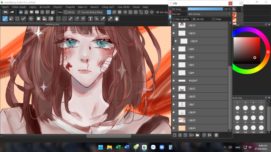Select the Move tool
Viewport: 271px width, 152px height.
(x=31, y=19)
